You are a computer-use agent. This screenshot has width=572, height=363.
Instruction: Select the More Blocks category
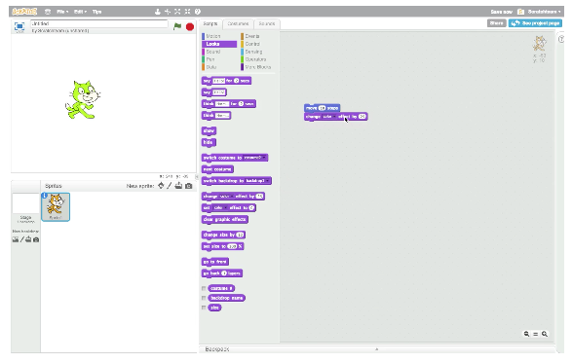coord(257,67)
